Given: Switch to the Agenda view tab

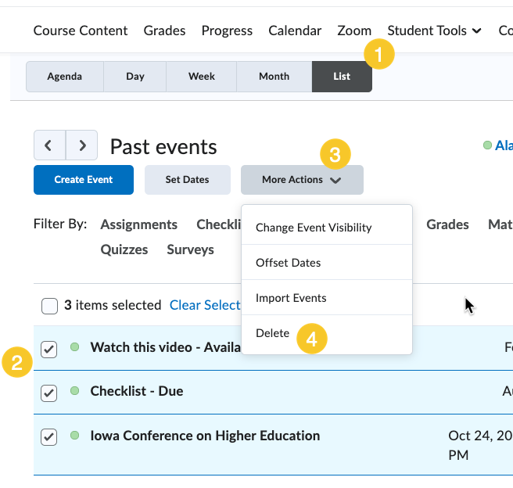Looking at the screenshot, I should (64, 77).
